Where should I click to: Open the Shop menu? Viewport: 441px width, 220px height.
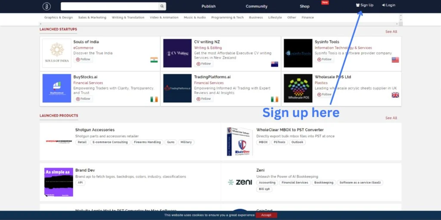[x=304, y=6]
